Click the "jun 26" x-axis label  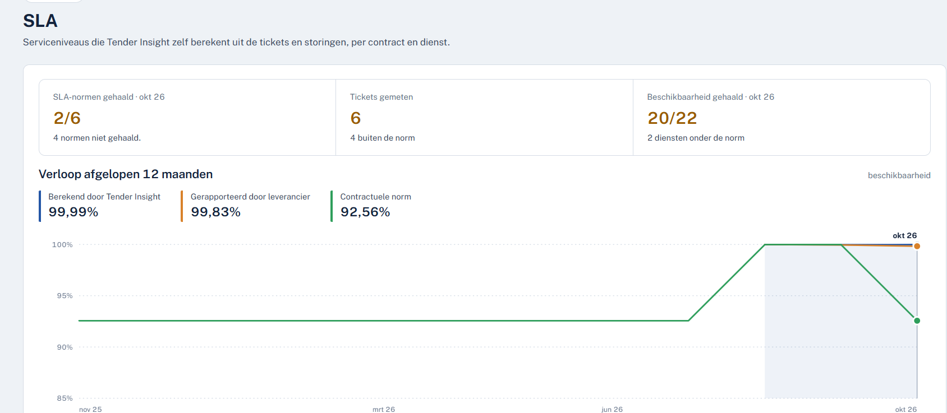coord(612,410)
